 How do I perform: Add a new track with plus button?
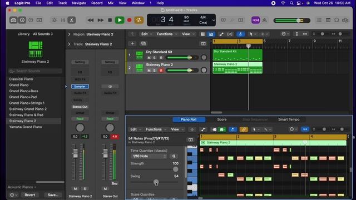pos(132,43)
